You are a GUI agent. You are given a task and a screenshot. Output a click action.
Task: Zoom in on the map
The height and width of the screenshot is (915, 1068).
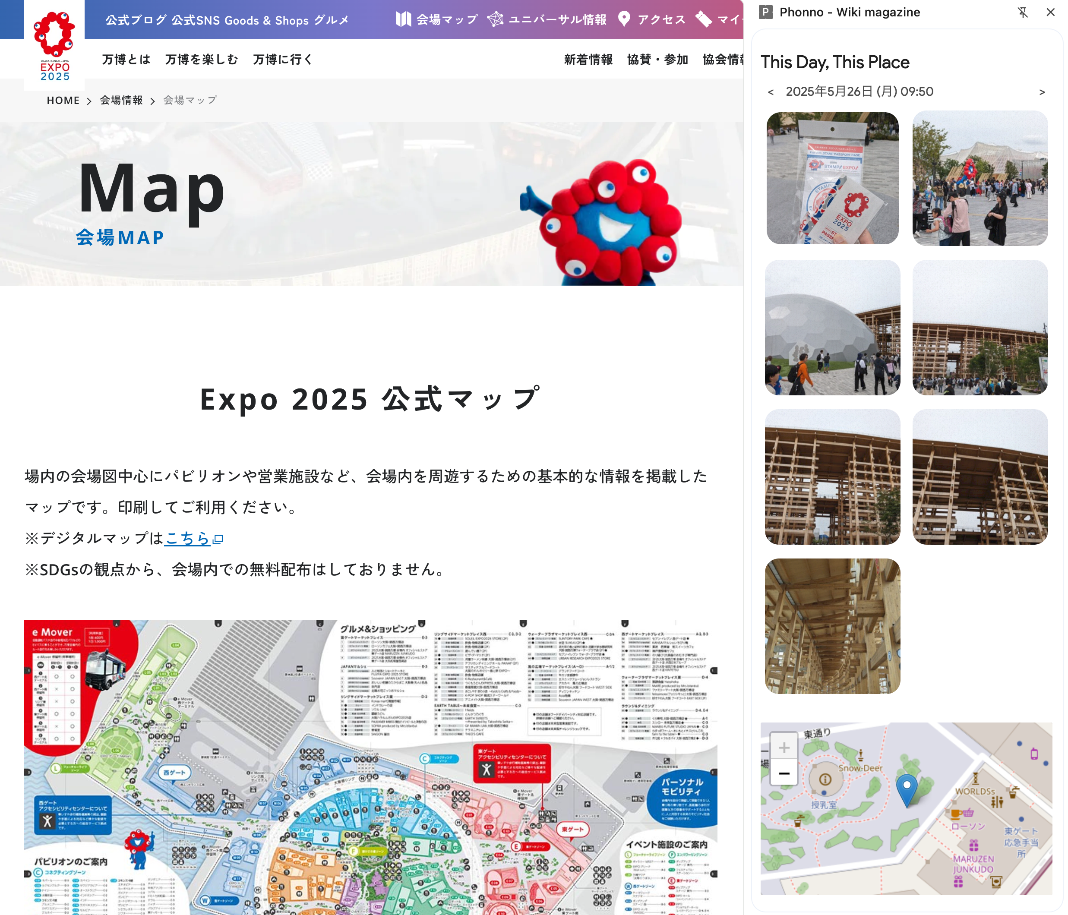point(784,748)
